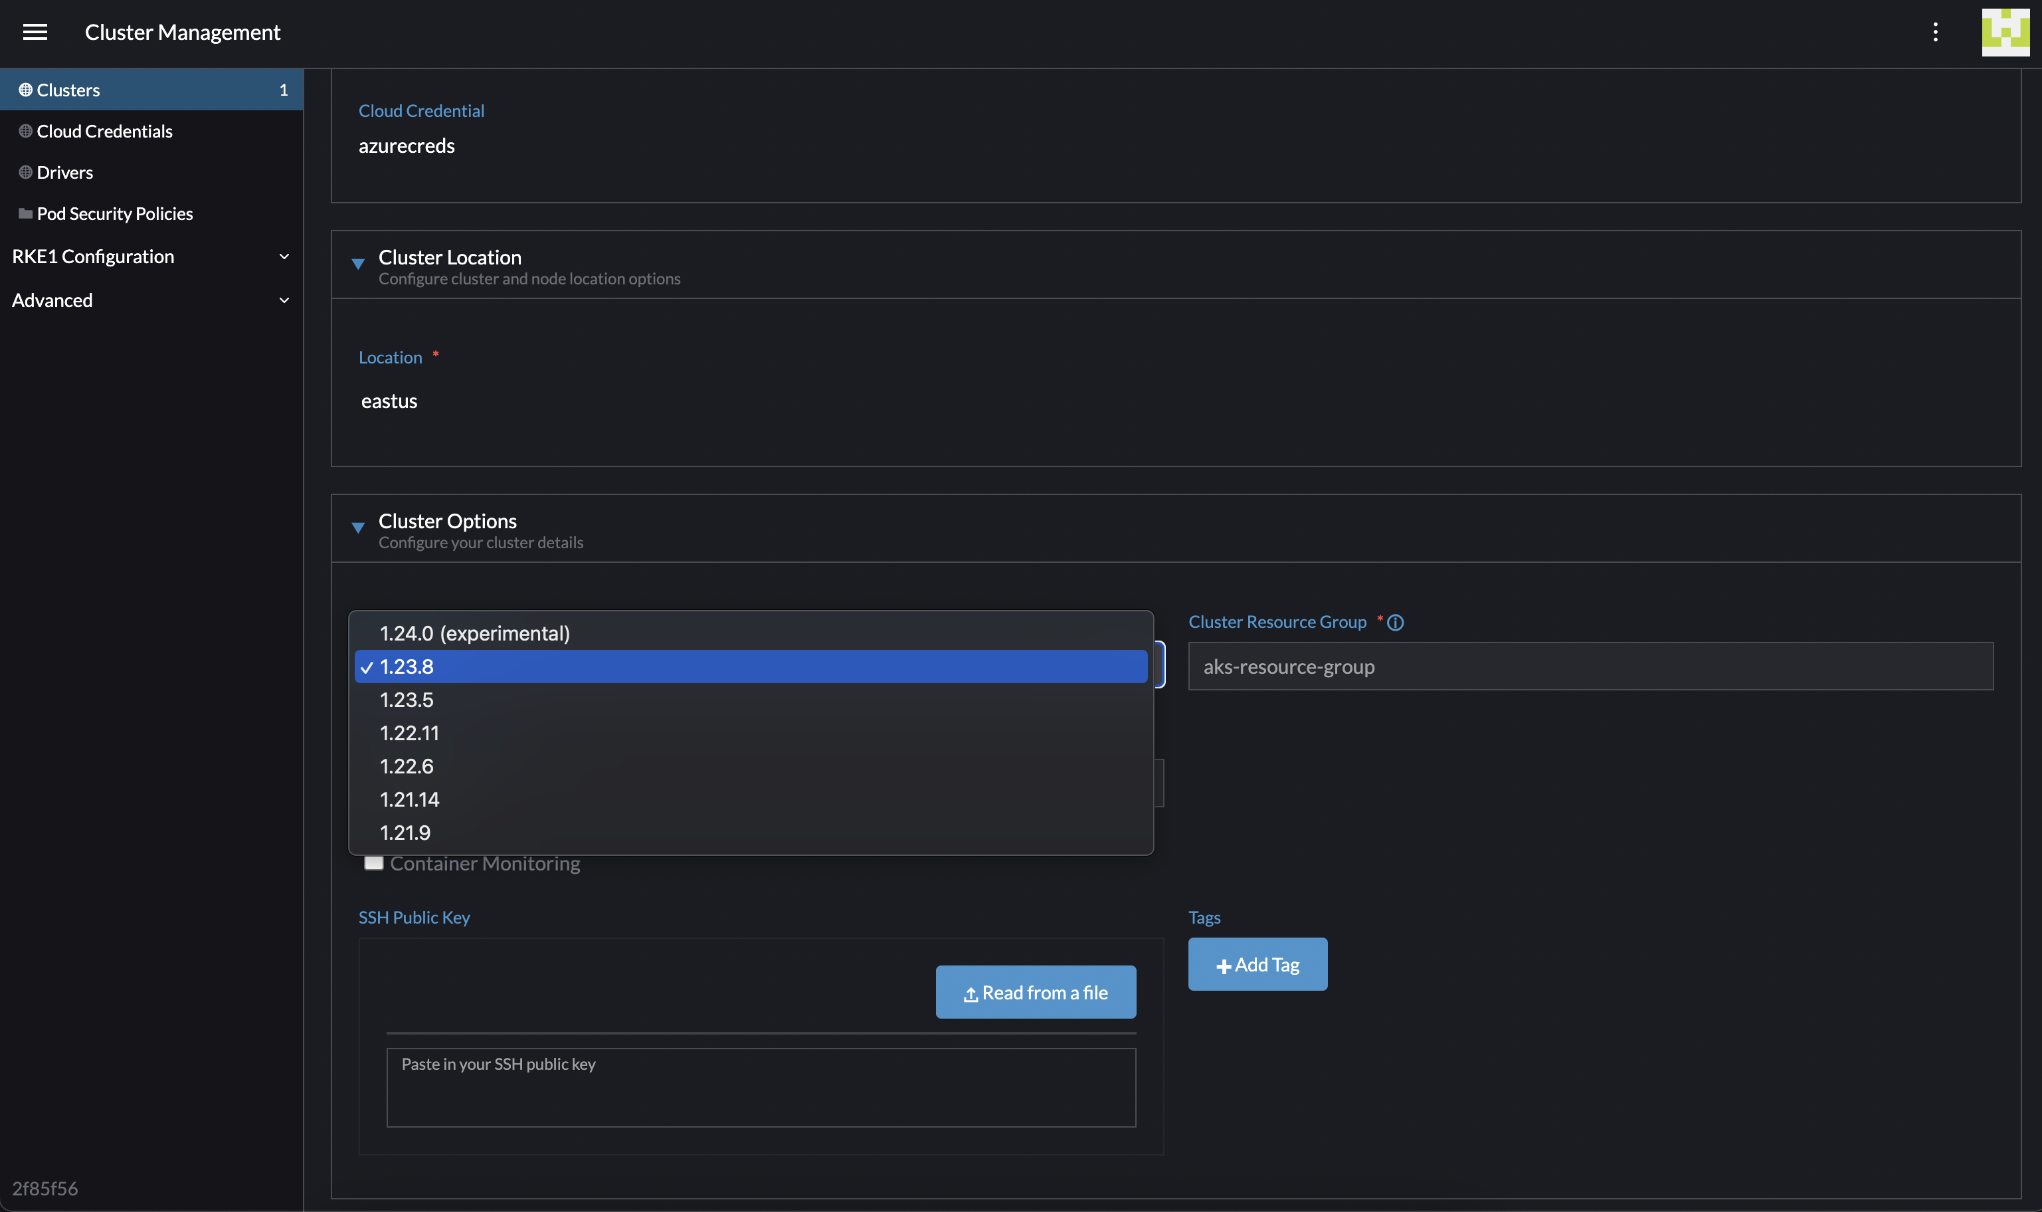Navigate to the Clusters sidebar item

(x=68, y=89)
